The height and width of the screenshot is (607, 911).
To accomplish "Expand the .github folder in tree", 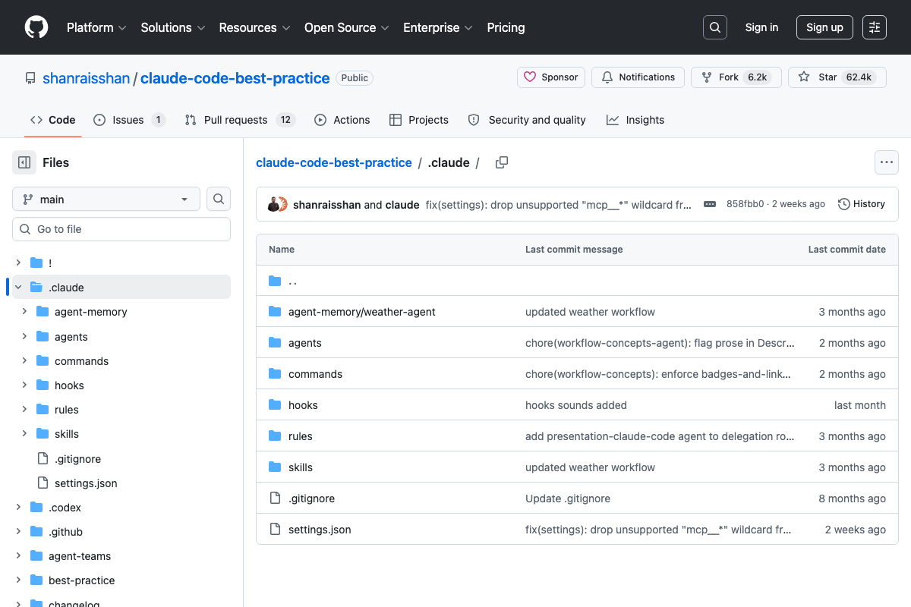I will (18, 531).
